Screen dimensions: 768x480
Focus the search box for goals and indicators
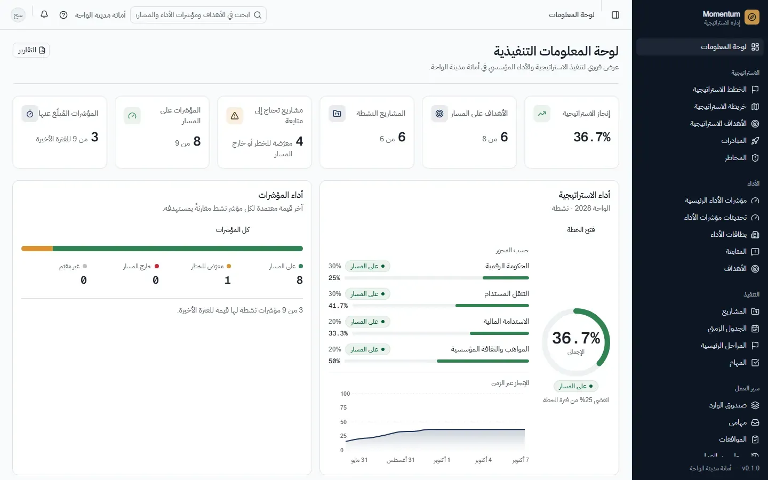pyautogui.click(x=198, y=15)
